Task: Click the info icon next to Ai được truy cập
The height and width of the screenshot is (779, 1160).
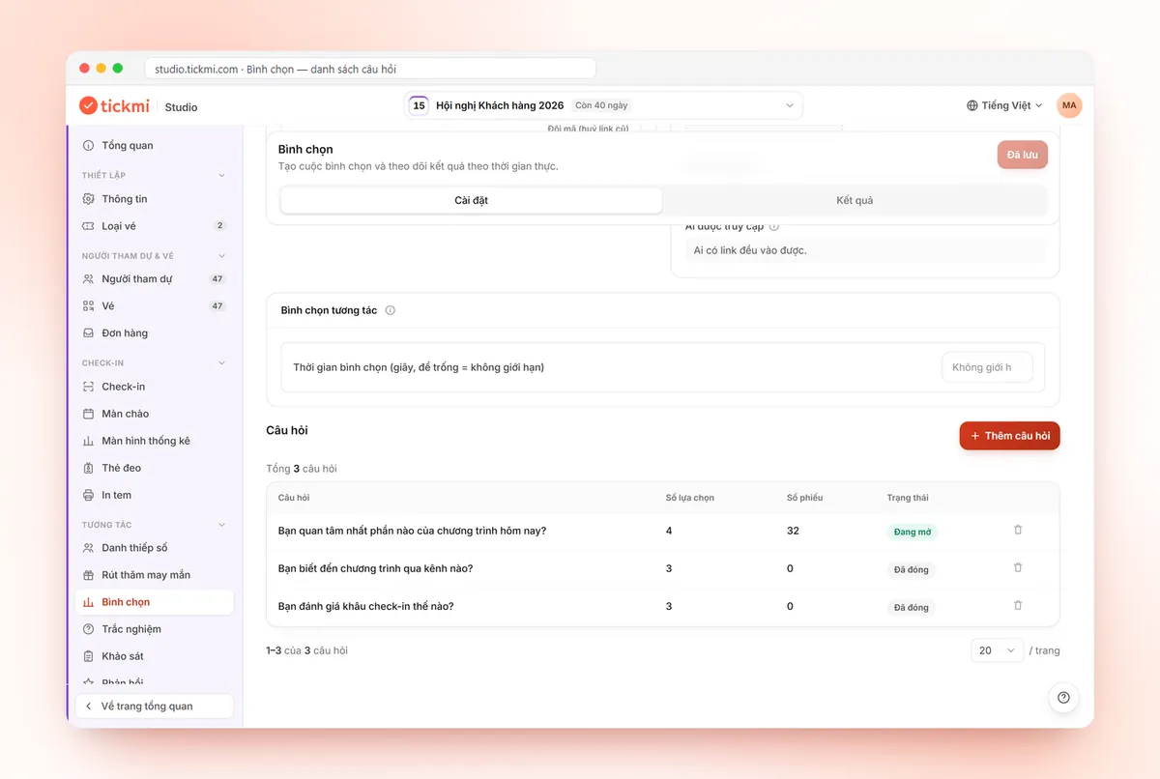Action: [774, 226]
